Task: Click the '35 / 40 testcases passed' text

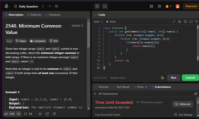Action: point(149,102)
